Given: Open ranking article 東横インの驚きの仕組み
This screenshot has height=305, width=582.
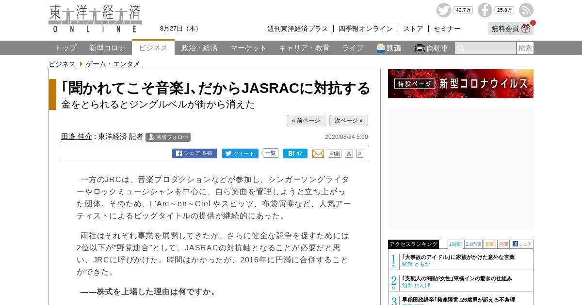Looking at the screenshot, I should (457, 278).
